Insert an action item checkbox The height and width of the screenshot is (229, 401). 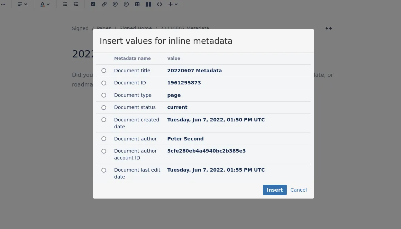point(93,4)
